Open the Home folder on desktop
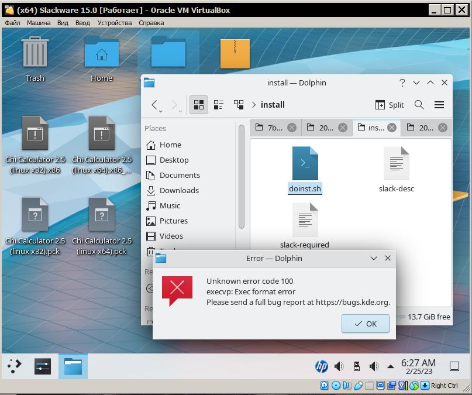 pyautogui.click(x=101, y=59)
